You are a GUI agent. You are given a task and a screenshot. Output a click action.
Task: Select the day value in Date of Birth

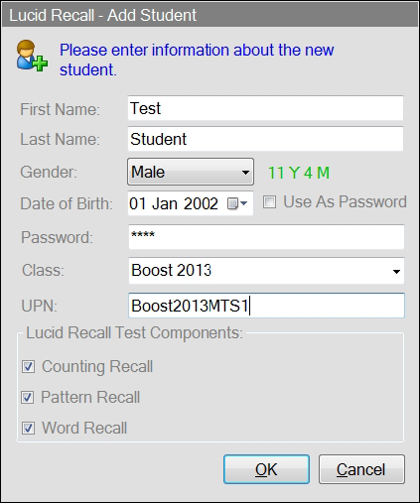(x=137, y=203)
